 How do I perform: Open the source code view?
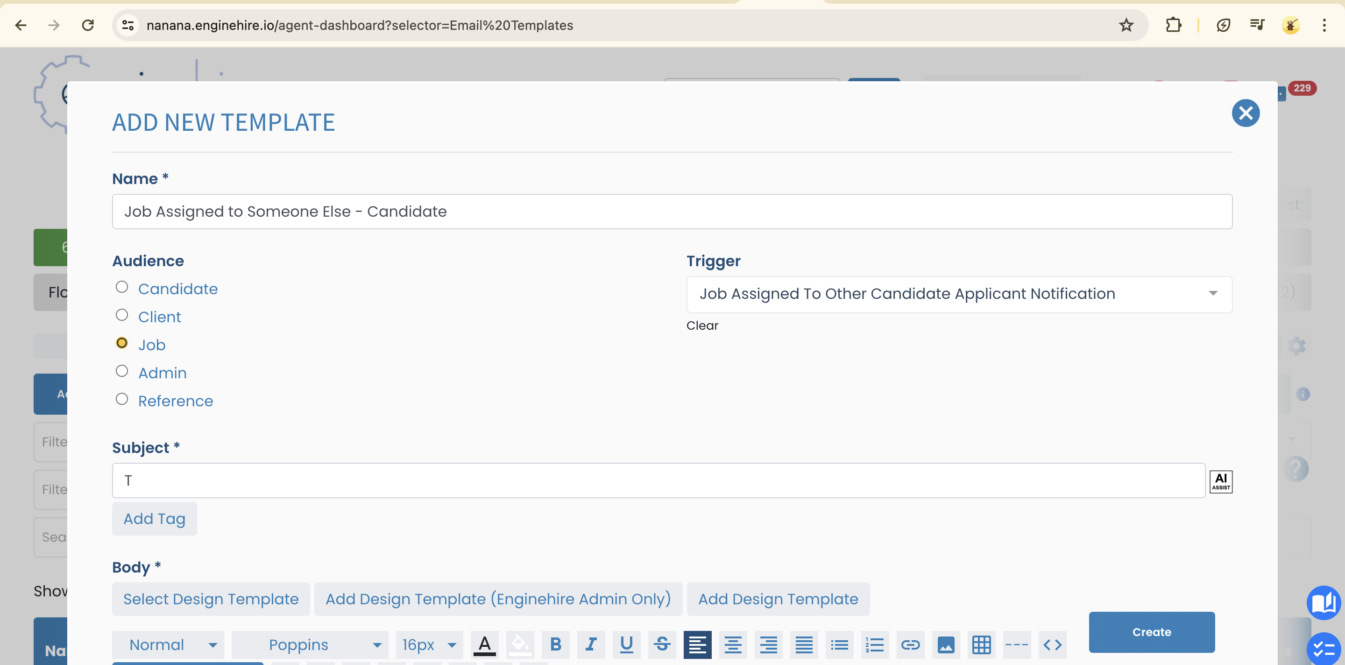[1053, 644]
